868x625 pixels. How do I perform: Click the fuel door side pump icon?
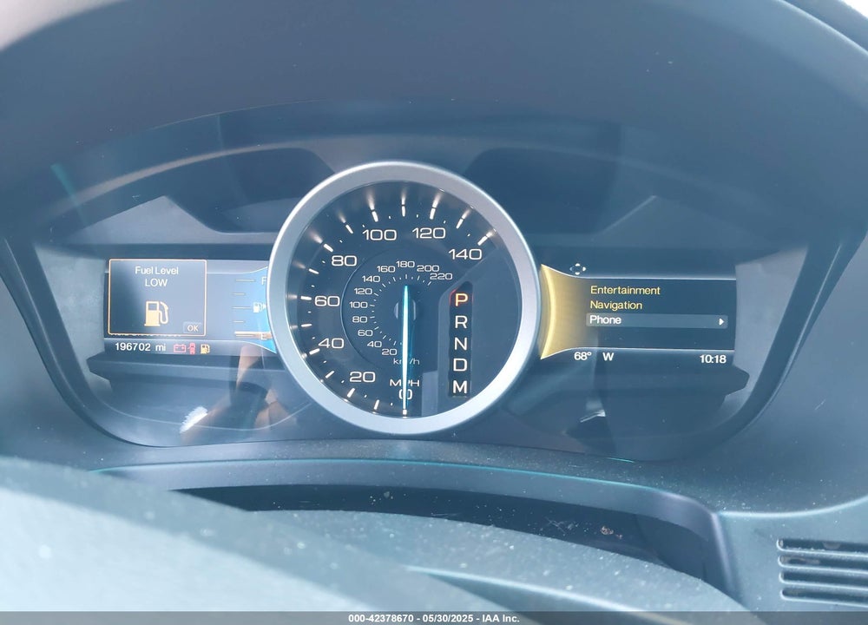click(x=259, y=306)
